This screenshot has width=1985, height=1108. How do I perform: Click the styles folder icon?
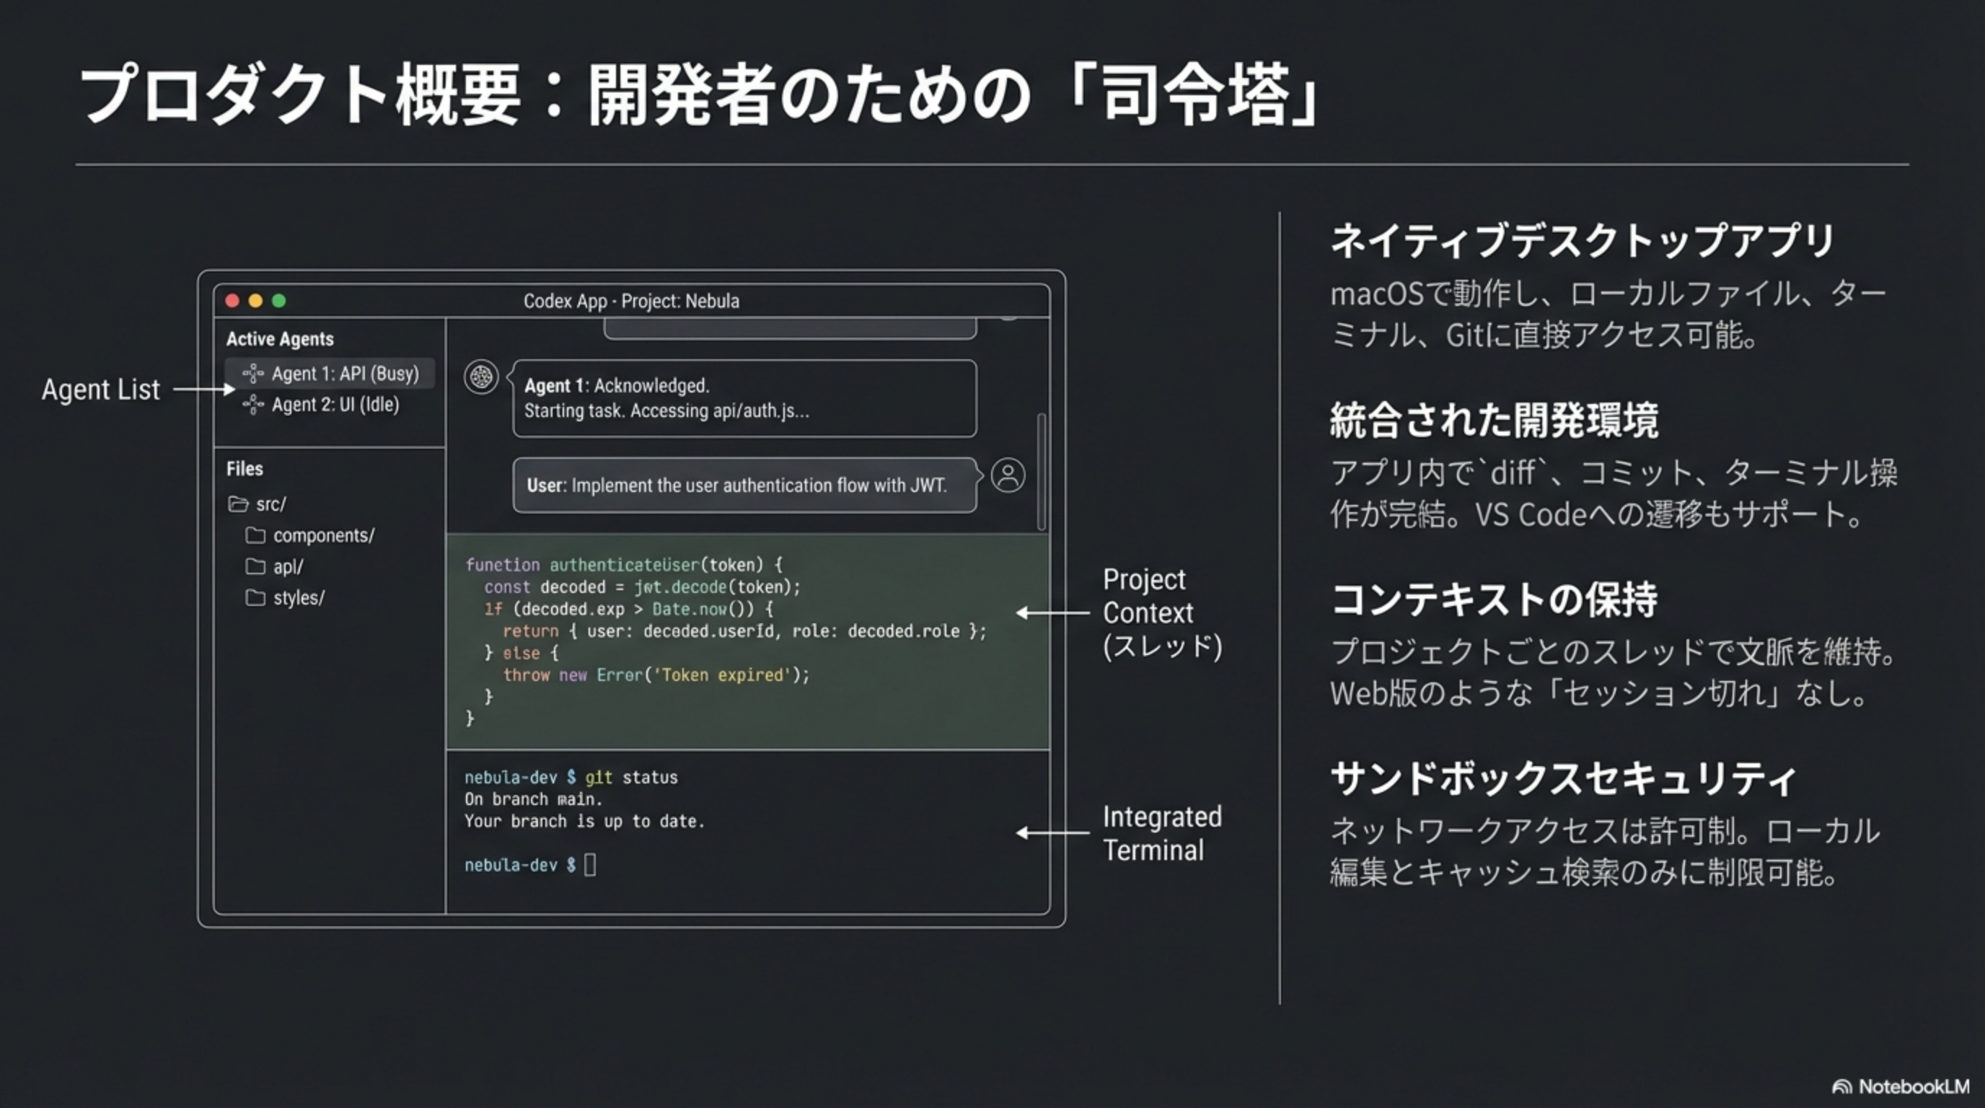[255, 598]
